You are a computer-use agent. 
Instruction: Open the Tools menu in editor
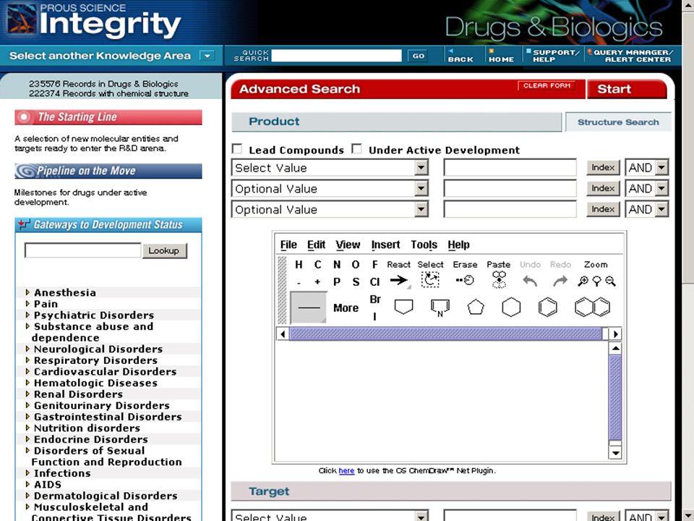click(424, 245)
